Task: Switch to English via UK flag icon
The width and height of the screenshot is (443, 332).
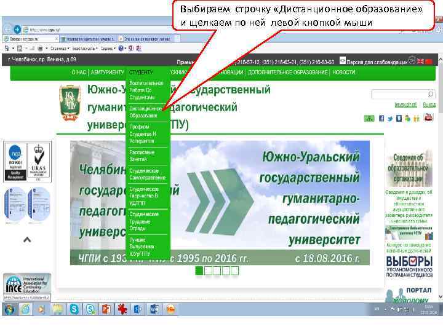Action: [420, 61]
